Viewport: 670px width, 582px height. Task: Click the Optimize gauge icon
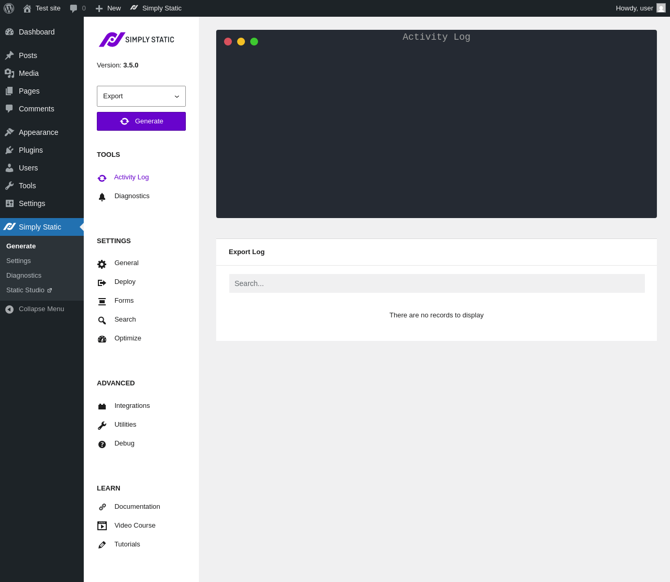coord(102,339)
